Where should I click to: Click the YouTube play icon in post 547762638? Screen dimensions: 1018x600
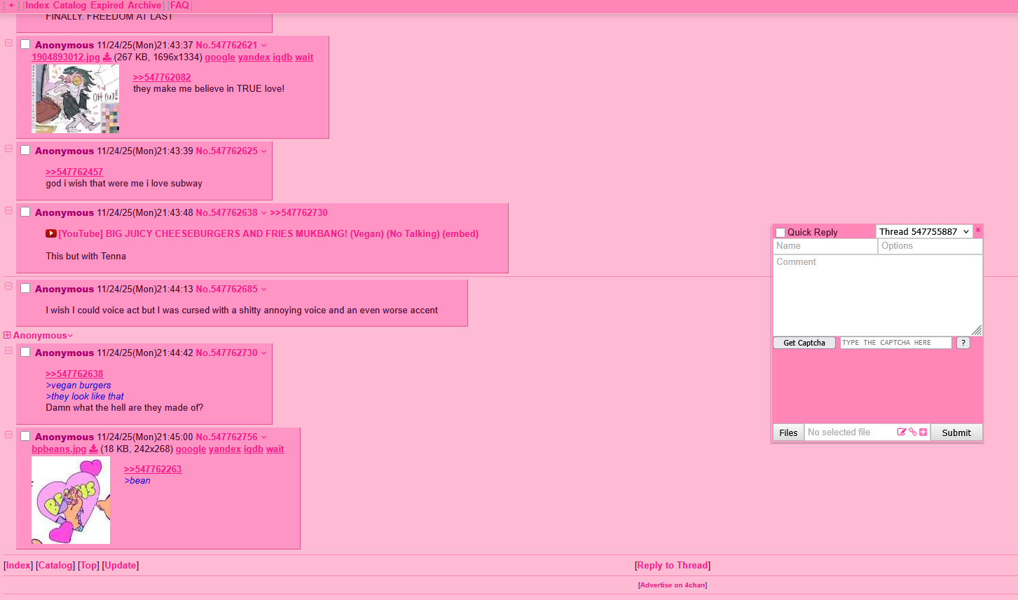tap(51, 234)
